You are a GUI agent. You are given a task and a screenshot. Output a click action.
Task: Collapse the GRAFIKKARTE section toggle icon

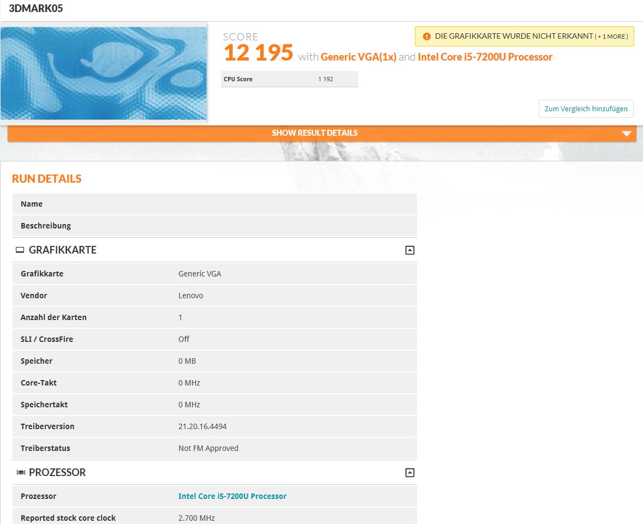pyautogui.click(x=410, y=250)
